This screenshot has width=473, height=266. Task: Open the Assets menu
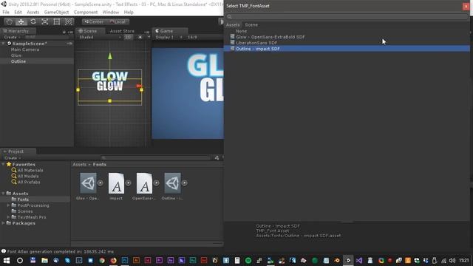pyautogui.click(x=33, y=12)
